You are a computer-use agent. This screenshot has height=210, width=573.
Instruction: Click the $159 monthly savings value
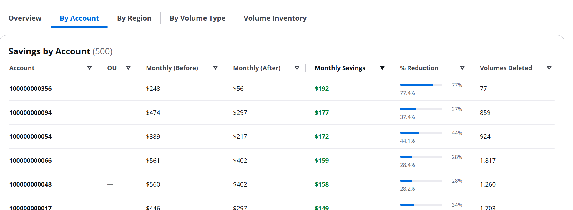(322, 160)
